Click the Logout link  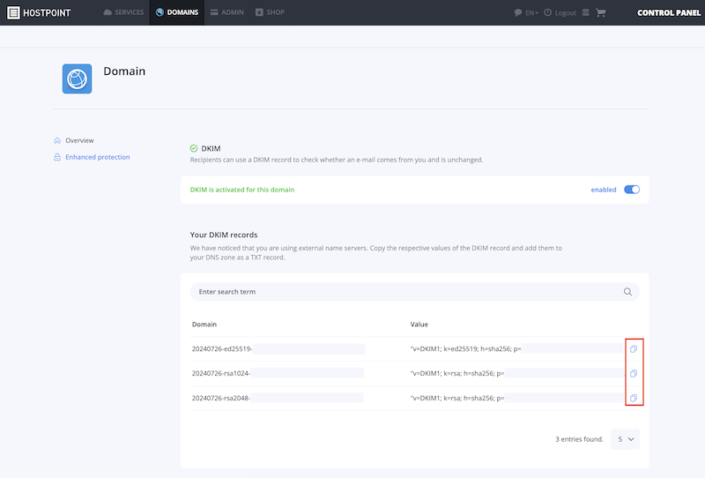click(x=560, y=12)
